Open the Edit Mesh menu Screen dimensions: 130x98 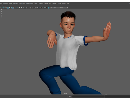[x=16, y=4]
